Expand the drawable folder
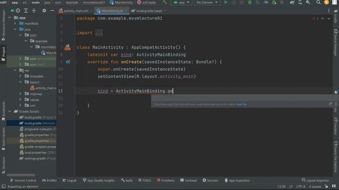 point(20,76)
